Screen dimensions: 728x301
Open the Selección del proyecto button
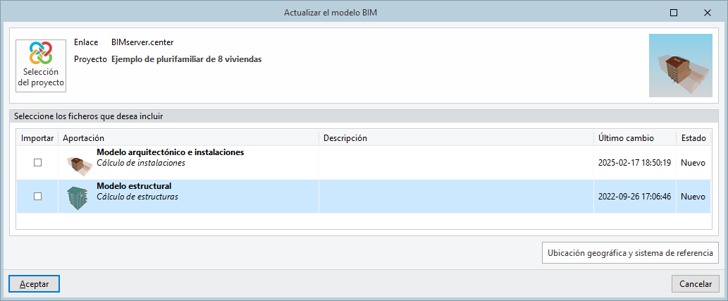pos(41,66)
